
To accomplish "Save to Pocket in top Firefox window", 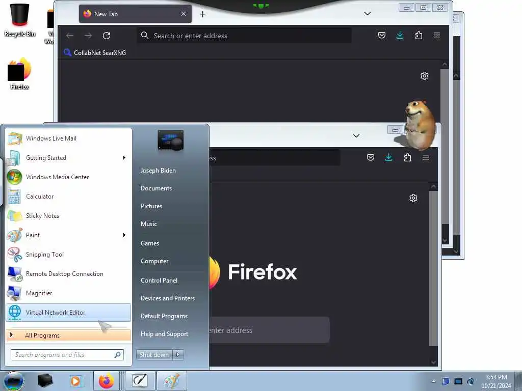I will [382, 35].
